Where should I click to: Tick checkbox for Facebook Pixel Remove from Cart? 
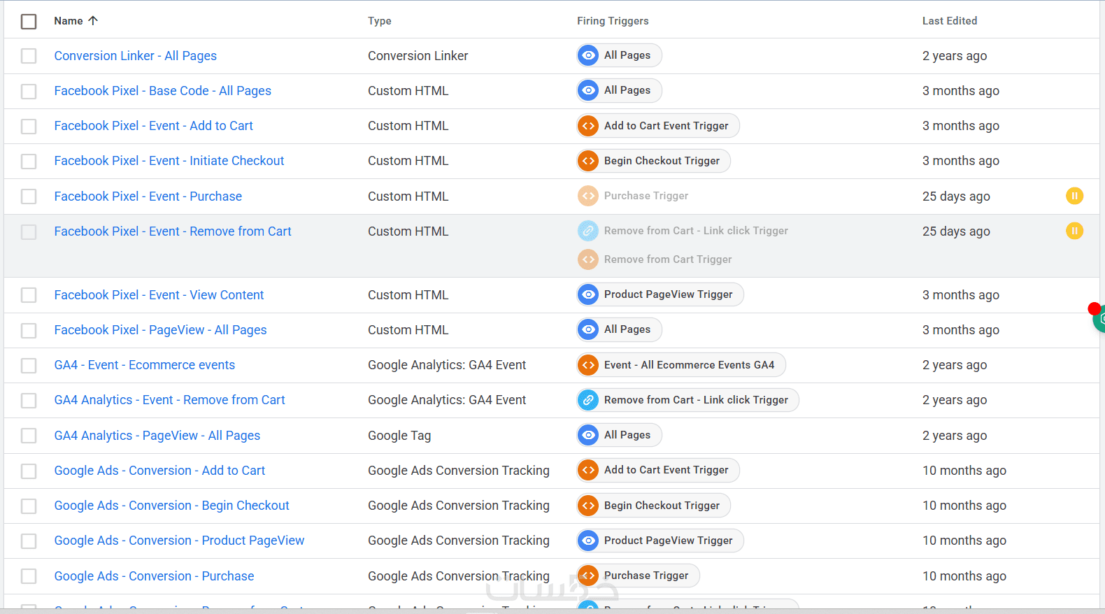29,231
